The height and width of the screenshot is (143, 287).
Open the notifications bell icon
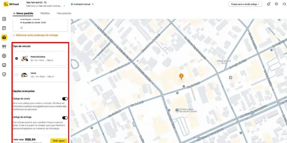coord(269,4)
